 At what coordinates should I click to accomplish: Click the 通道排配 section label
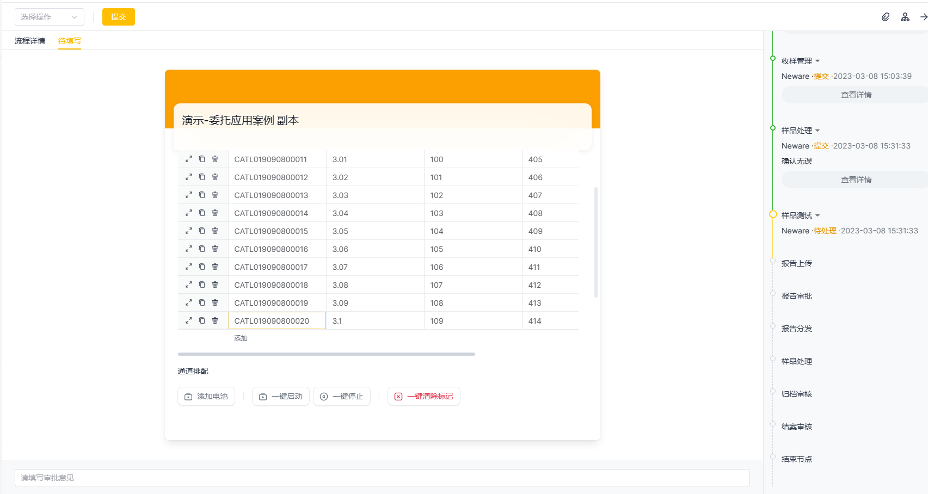[193, 371]
